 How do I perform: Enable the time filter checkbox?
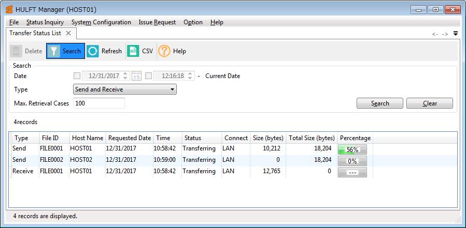(149, 76)
